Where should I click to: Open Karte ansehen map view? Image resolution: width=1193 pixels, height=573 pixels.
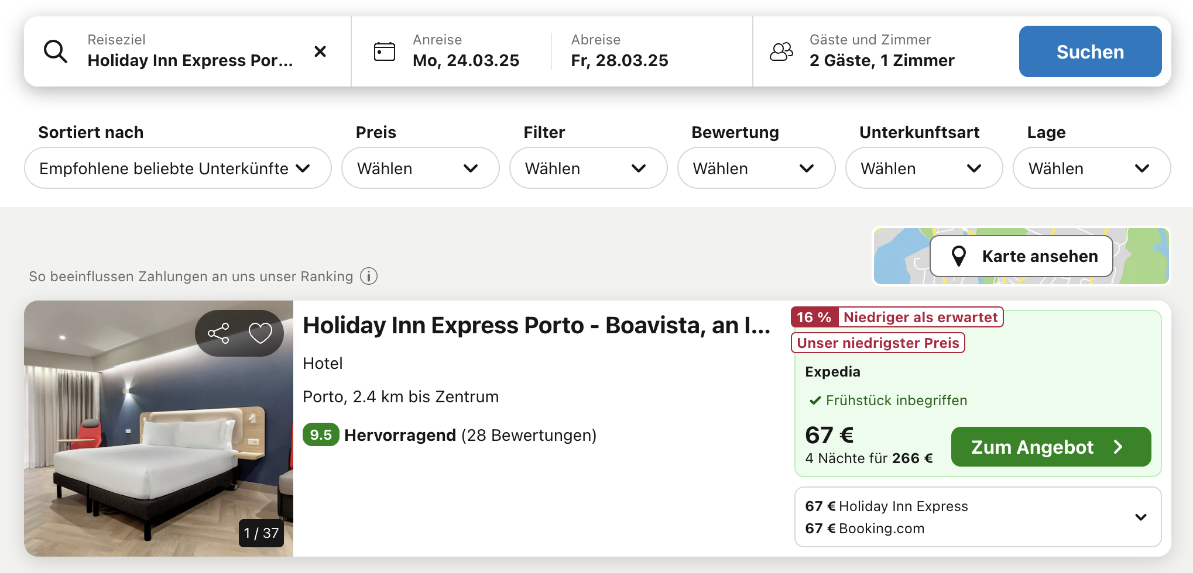tap(1021, 256)
